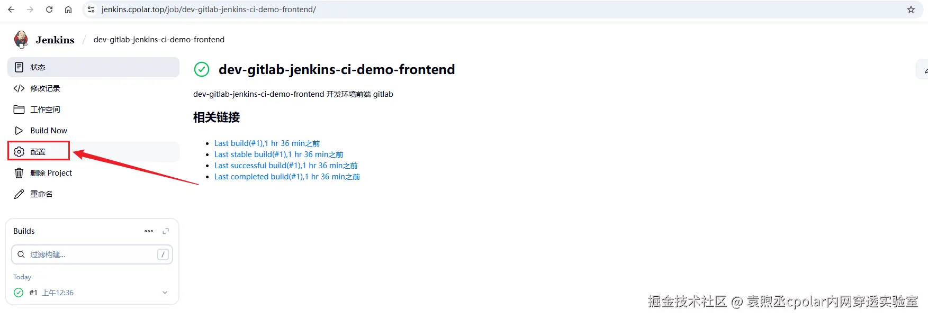Click the browser back arrow
The image size is (928, 319).
tap(11, 10)
